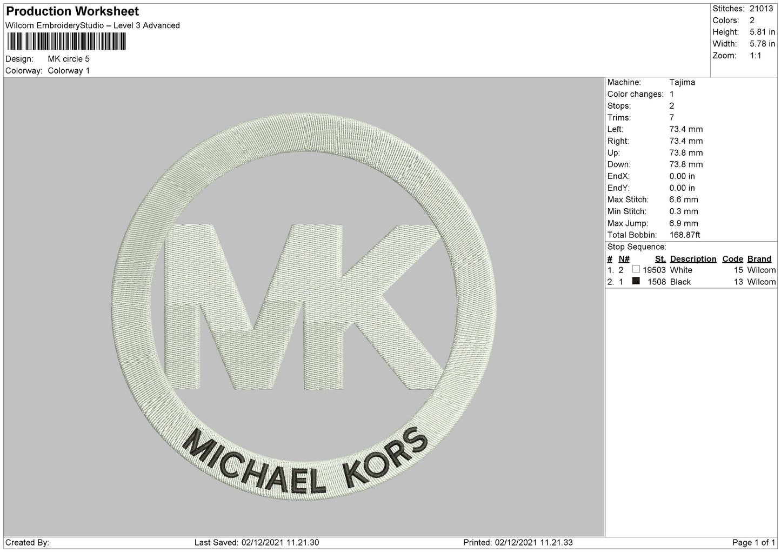This screenshot has height=552, width=781.
Task: Click the 'Created By:' footer label
Action: 28,542
